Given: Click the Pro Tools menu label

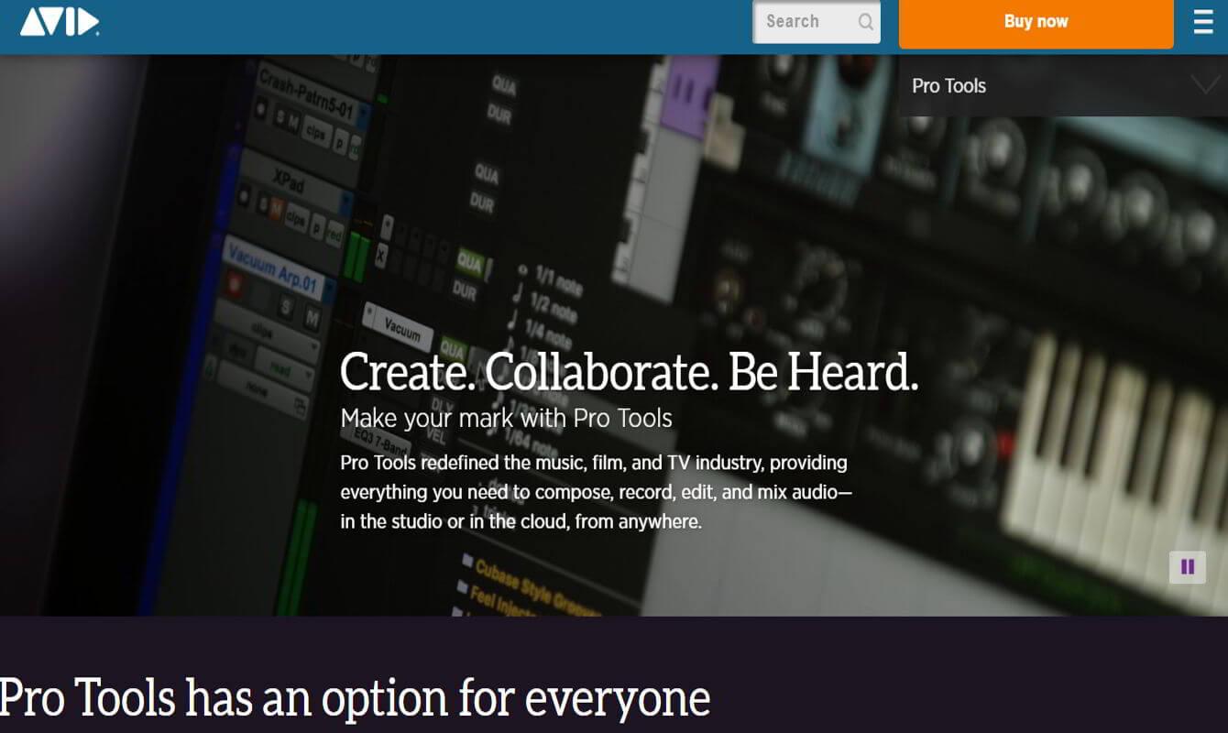Looking at the screenshot, I should [948, 85].
